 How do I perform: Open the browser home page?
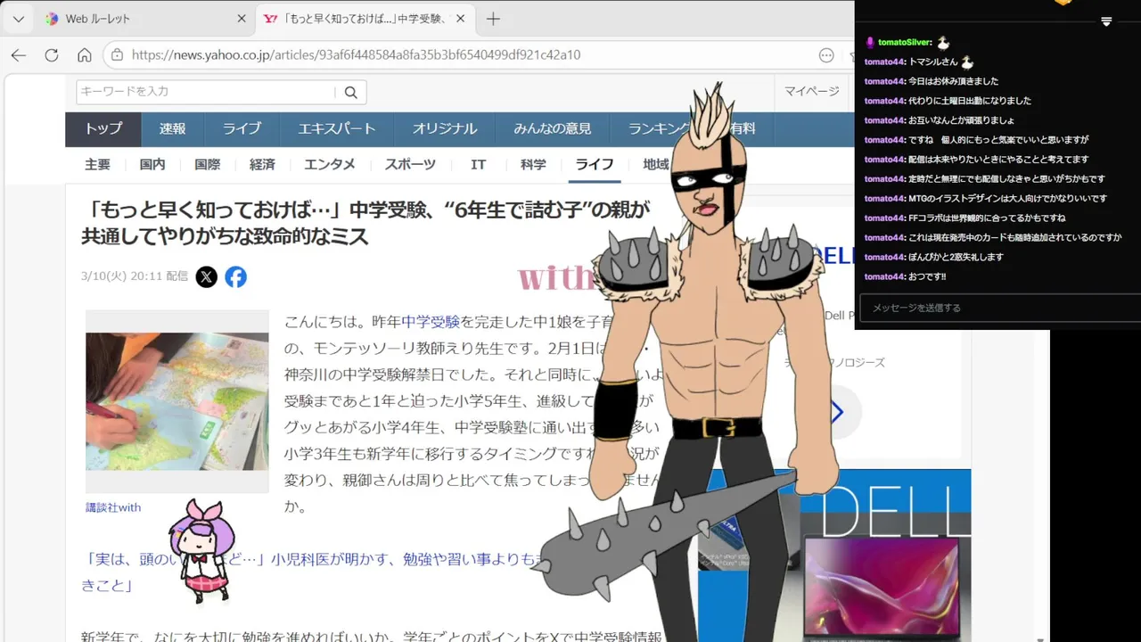click(x=85, y=54)
